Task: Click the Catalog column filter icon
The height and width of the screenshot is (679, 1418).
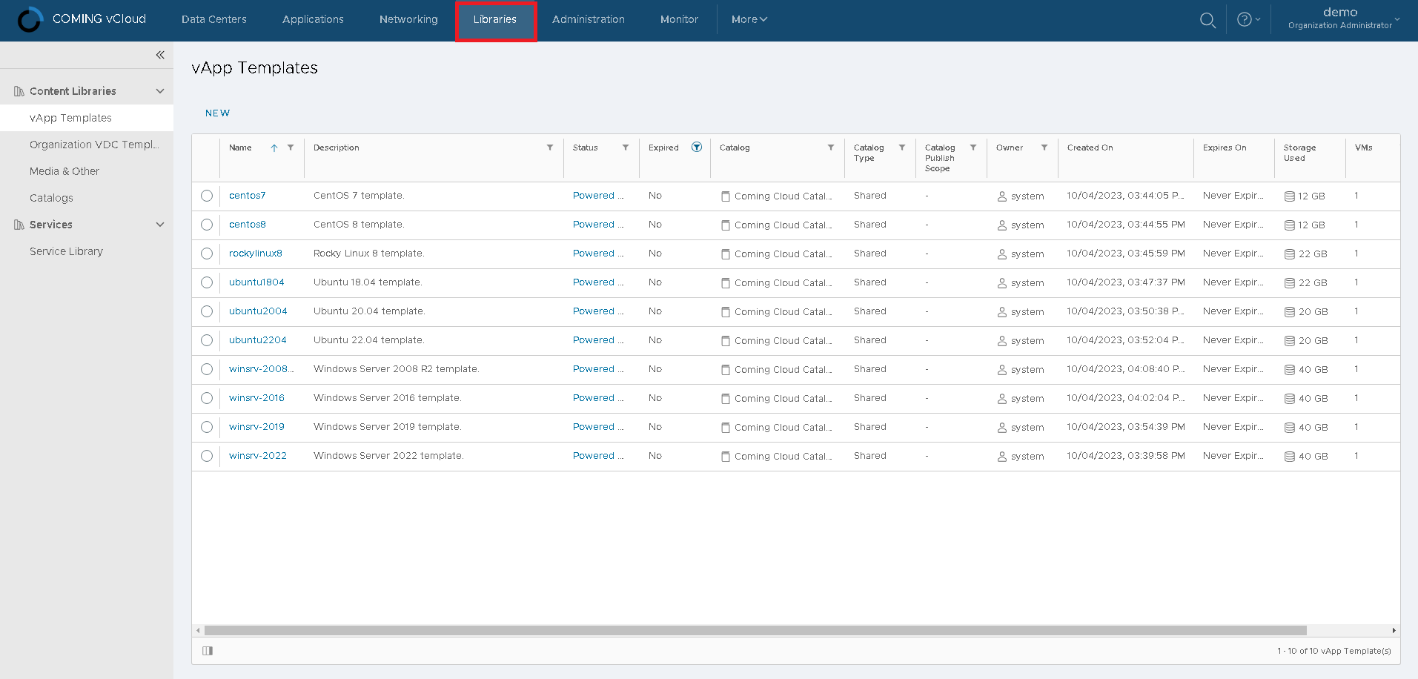Action: [x=831, y=148]
